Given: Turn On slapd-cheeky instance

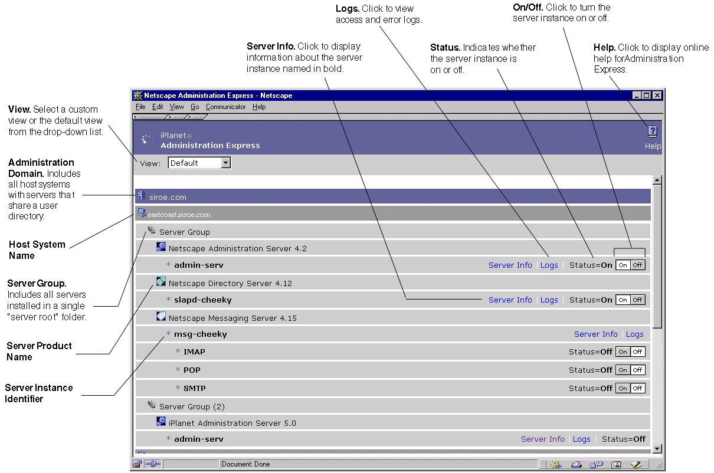Looking at the screenshot, I should 623,300.
